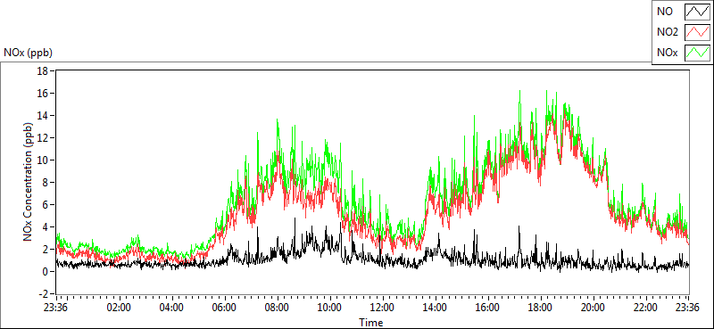
Task: Click the NOx green plot legend icon
Action: pyautogui.click(x=698, y=53)
